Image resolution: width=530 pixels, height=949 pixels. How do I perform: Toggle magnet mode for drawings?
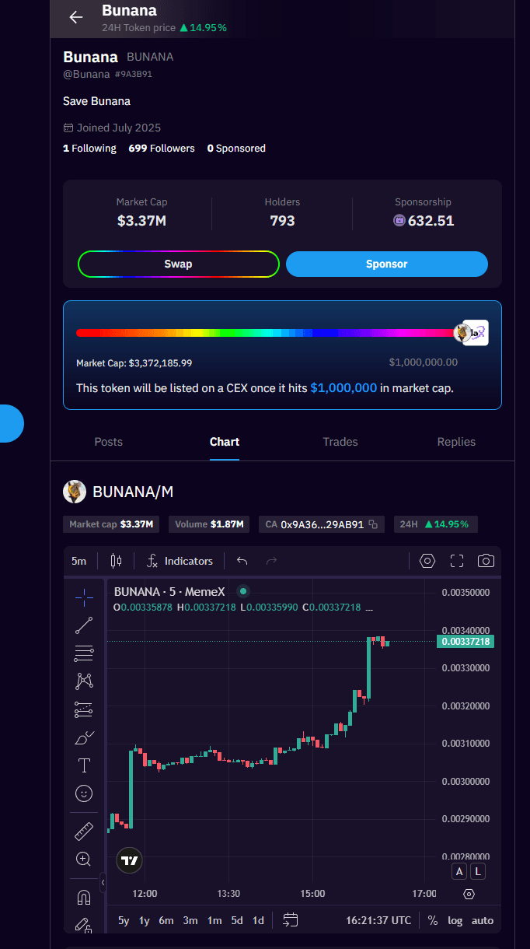[84, 897]
